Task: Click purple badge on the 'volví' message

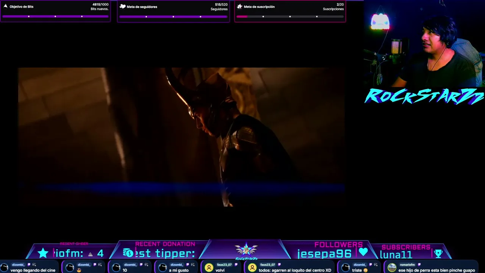Action: (236, 265)
